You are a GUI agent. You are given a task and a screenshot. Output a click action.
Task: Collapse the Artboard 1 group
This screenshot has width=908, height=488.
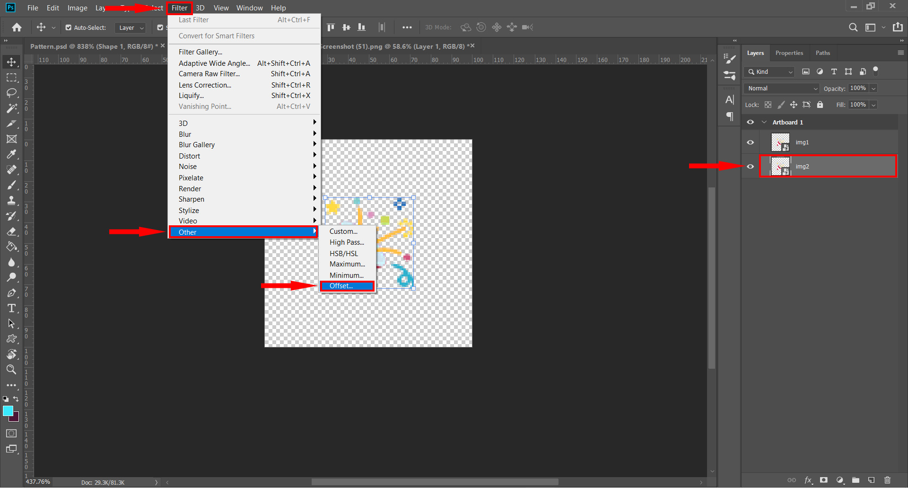764,122
